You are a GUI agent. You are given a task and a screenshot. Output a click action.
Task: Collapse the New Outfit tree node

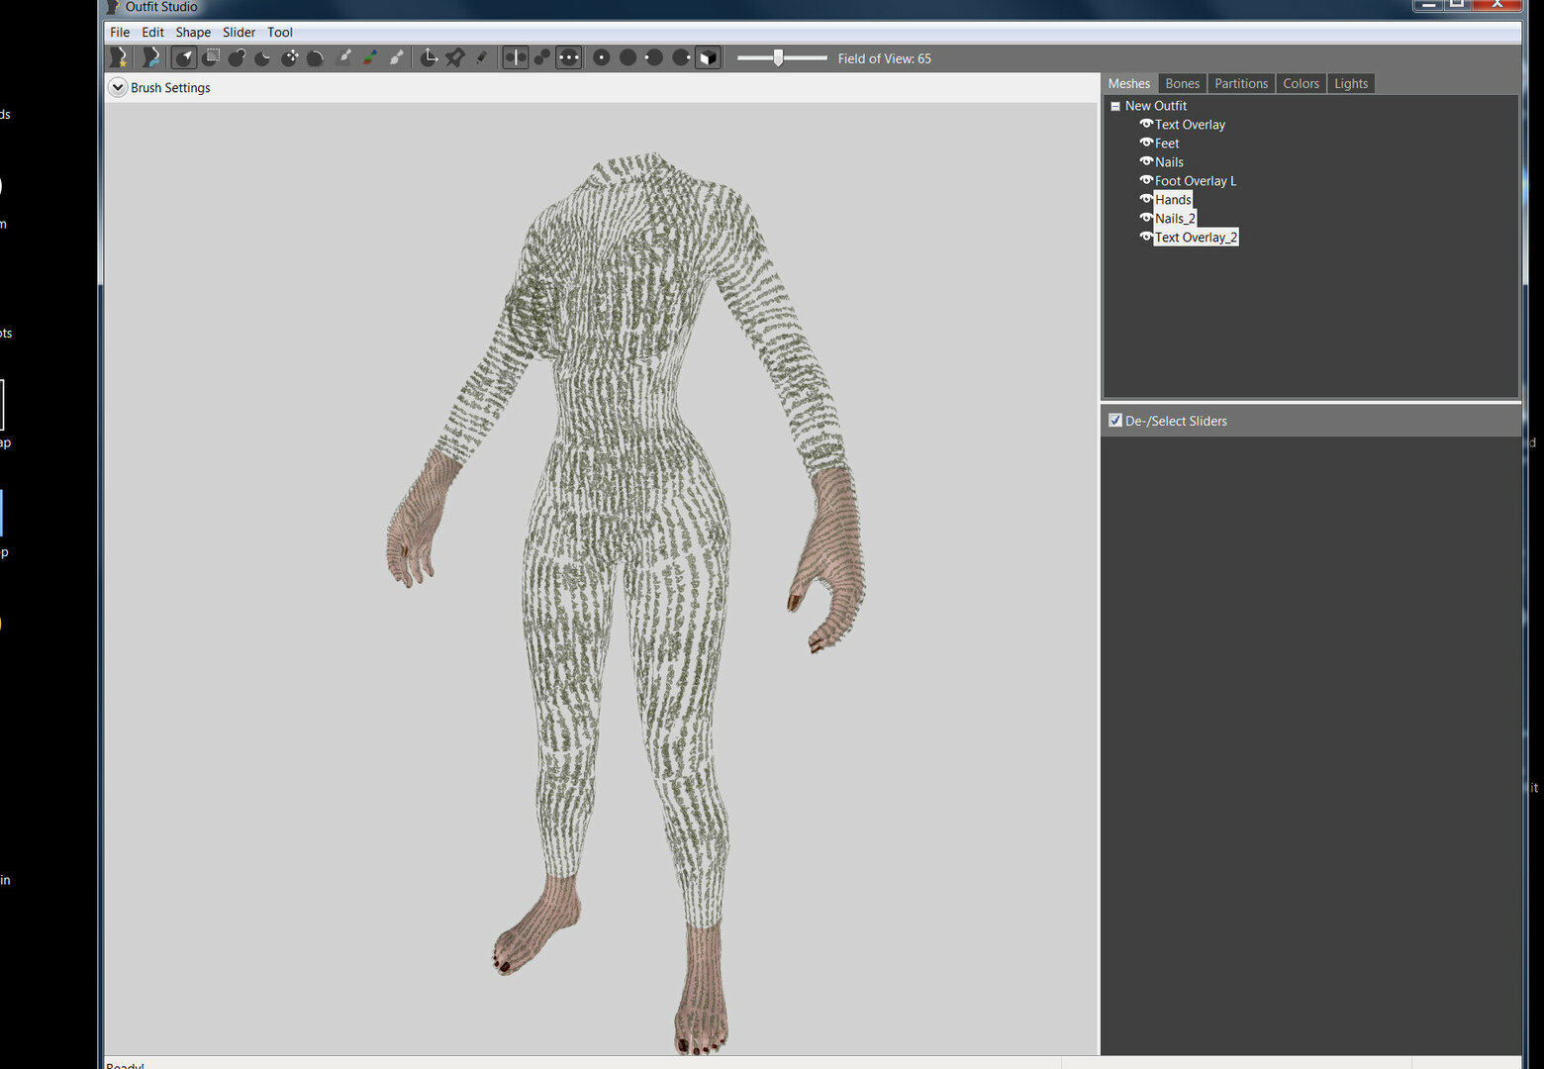coord(1115,106)
